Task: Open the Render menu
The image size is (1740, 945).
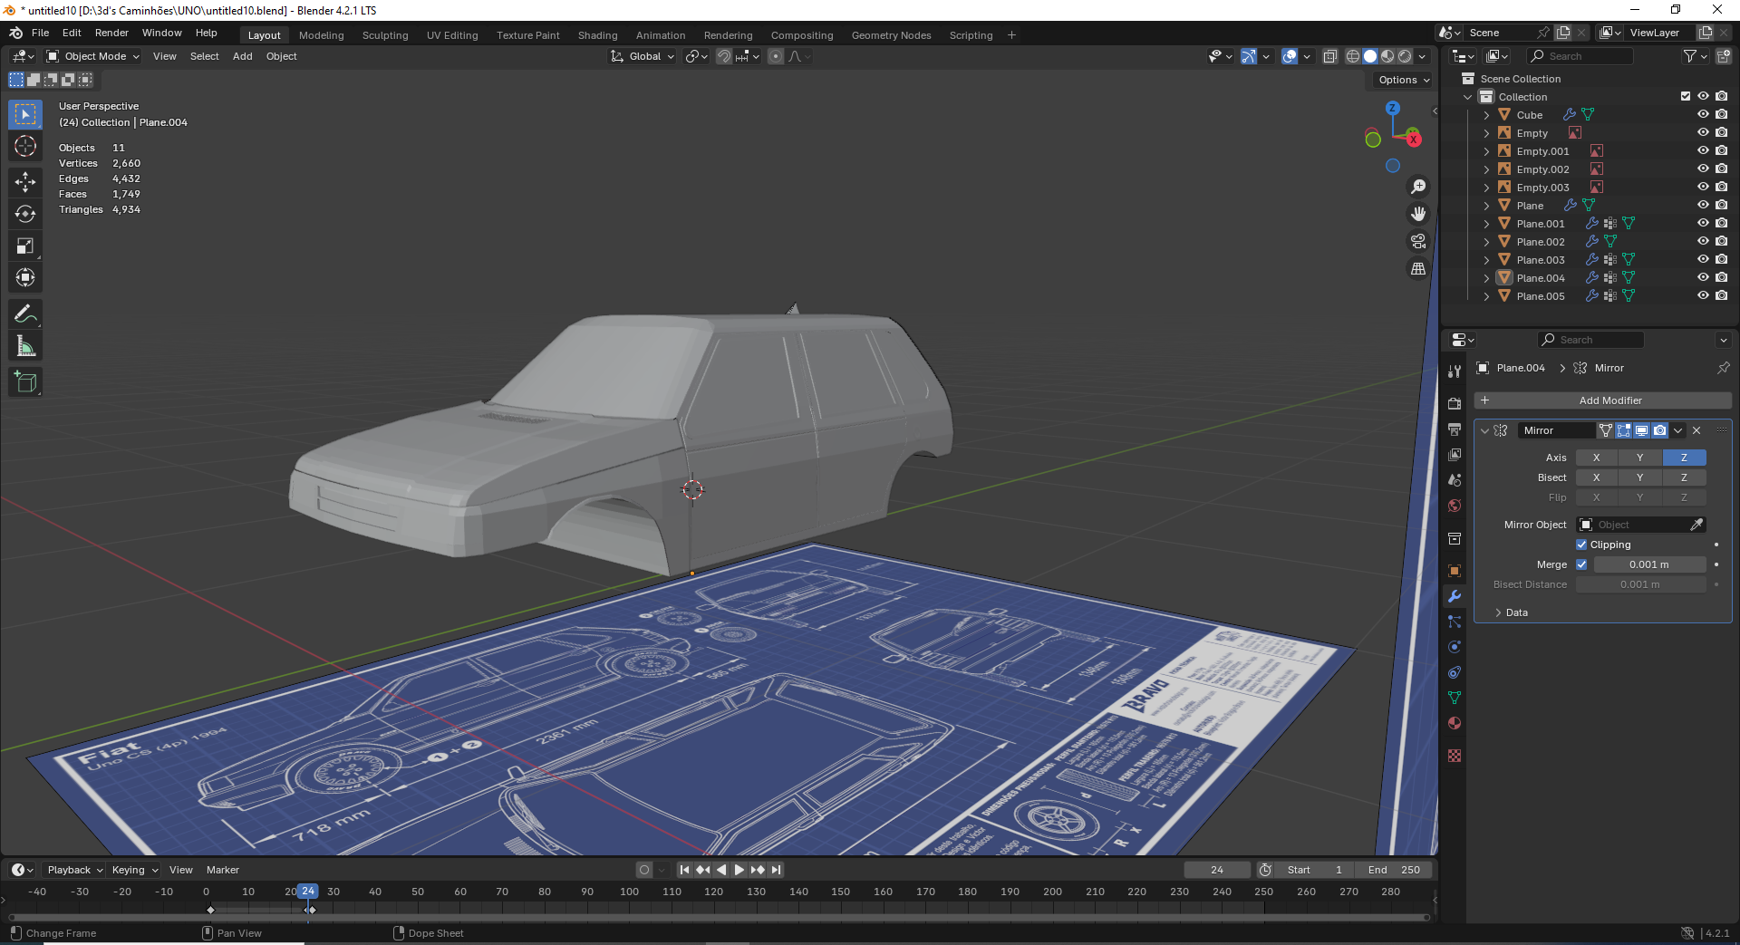Action: click(x=111, y=33)
